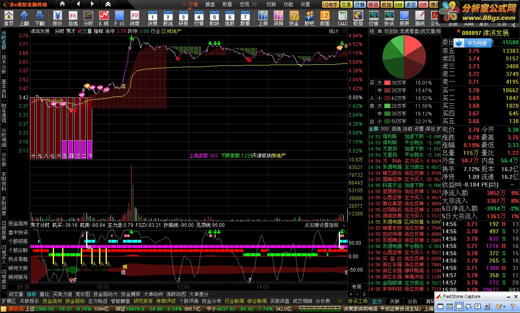520x313 pixels.
Task: Switch to K线 candlestick chart icon
Action: [x=104, y=18]
